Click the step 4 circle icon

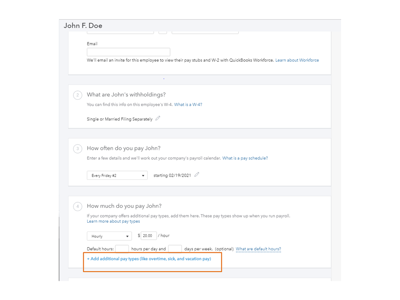pos(78,207)
